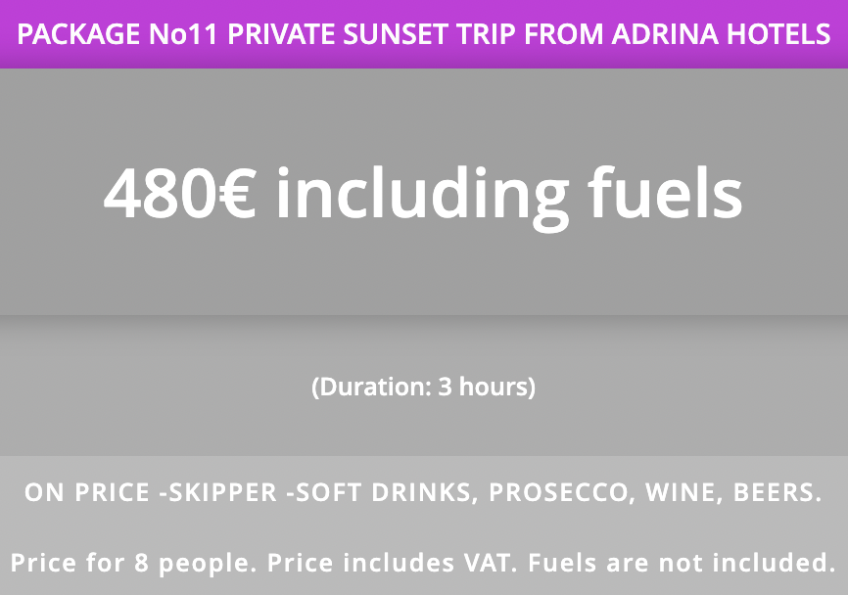This screenshot has height=595, width=848.
Task: Click the 480€ price amount
Action: [179, 193]
